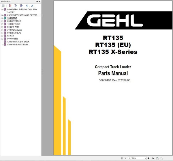The image size is (173, 161).
Task: Click the 50950467 Rev. C 2022/03 text
Action: click(x=114, y=80)
